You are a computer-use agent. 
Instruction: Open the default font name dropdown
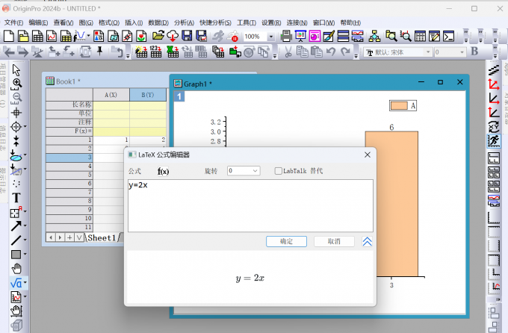click(x=427, y=52)
